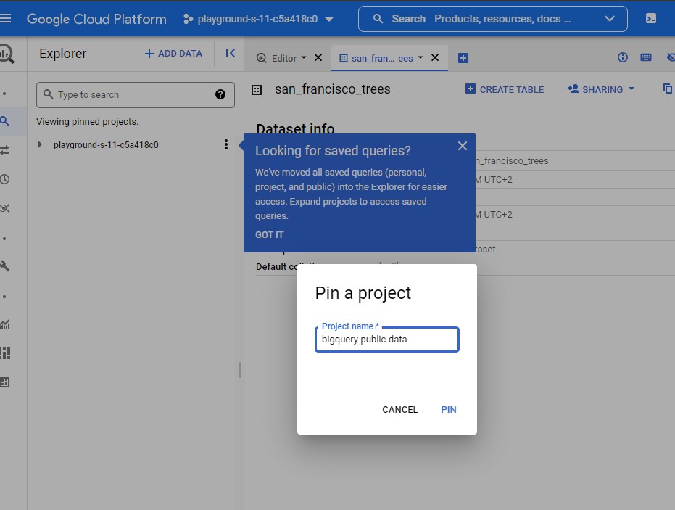Expand the playground-s-11-c5a418c0 project tree
Image resolution: width=675 pixels, height=510 pixels.
click(x=40, y=145)
